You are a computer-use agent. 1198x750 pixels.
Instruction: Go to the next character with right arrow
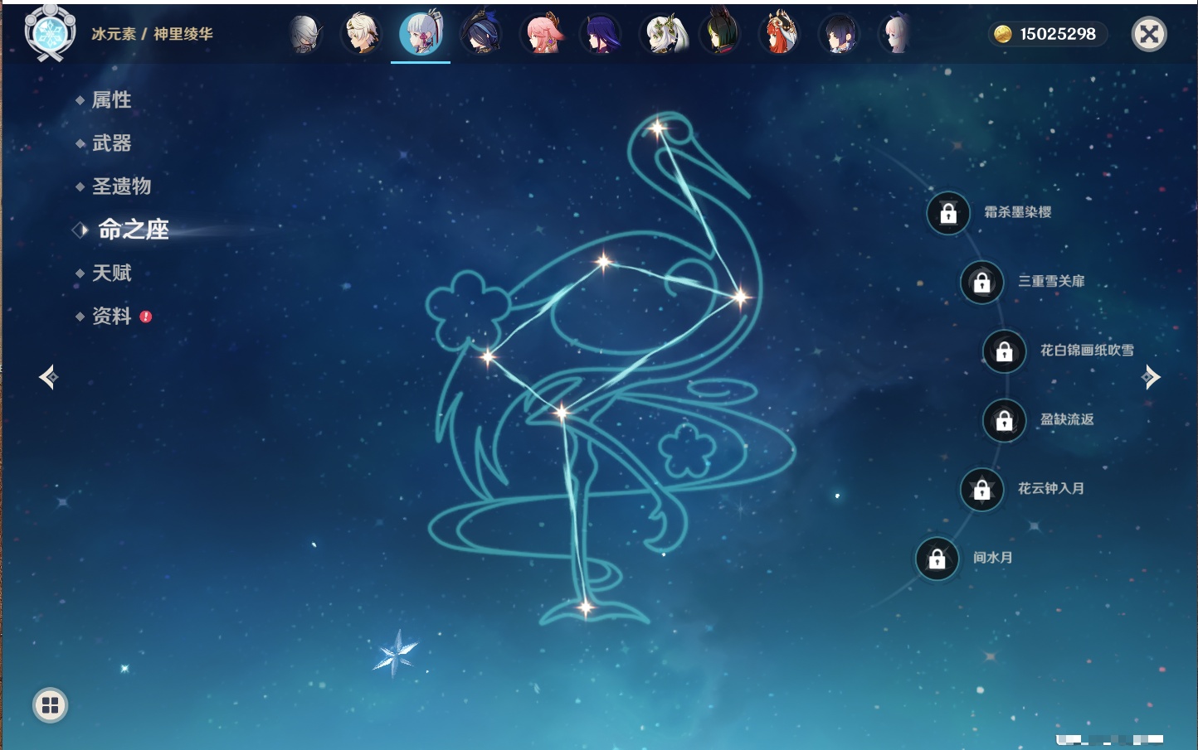1151,377
